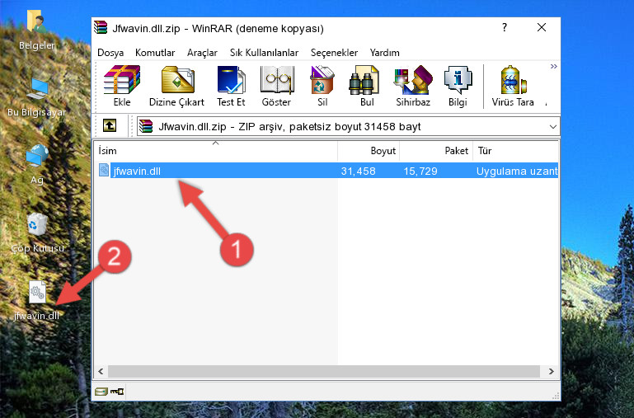Click the Ekle (Add) toolbar icon

pos(122,86)
